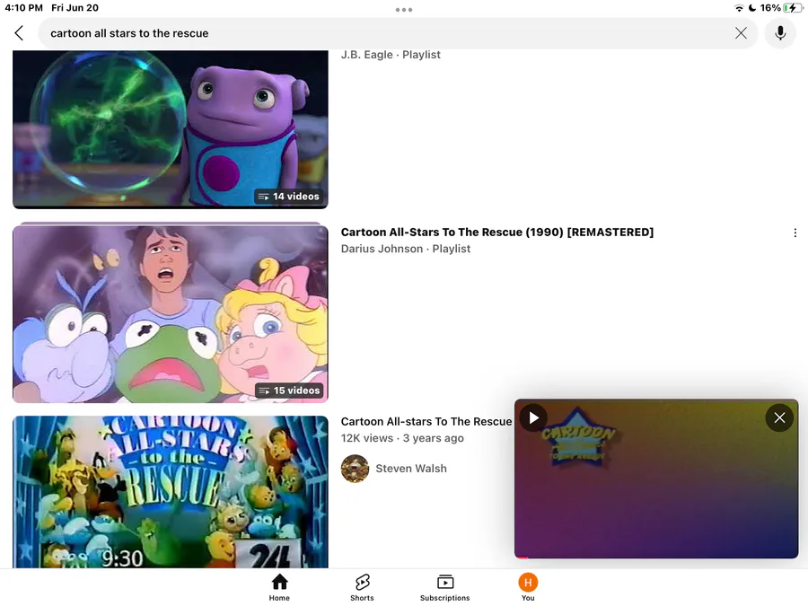Tap the back arrow beside search field
The image size is (808, 606).
[19, 33]
